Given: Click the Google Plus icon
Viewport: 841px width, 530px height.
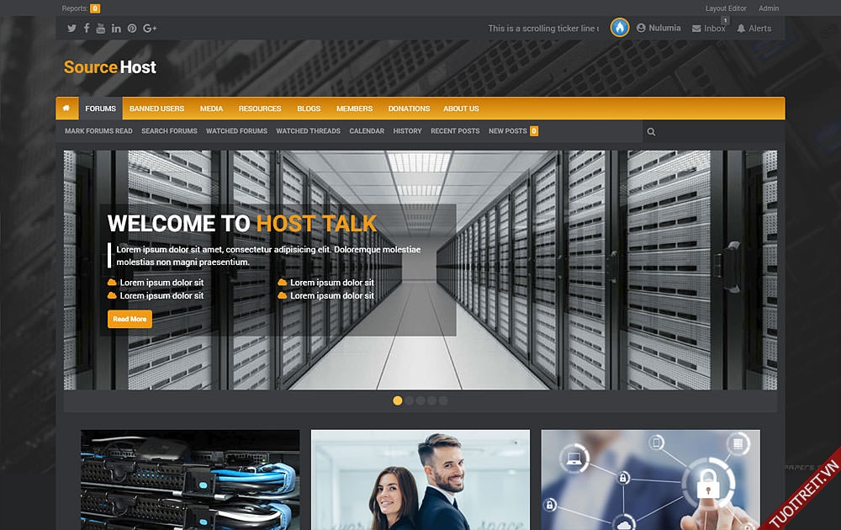Looking at the screenshot, I should [150, 29].
